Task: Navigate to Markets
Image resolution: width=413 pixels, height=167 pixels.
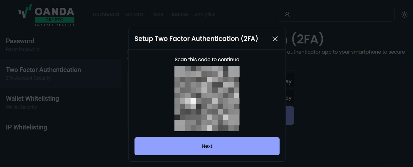Action: coord(134,14)
